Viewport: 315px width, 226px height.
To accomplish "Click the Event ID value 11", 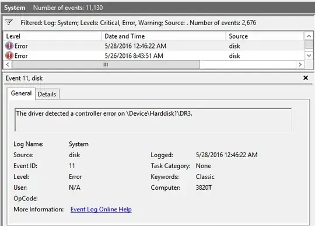I will 72,166.
